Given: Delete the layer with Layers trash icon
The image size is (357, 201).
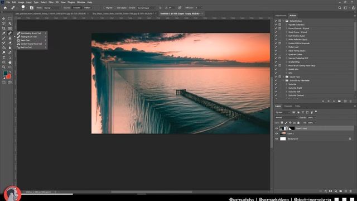Looking at the screenshot, I should click(351, 191).
